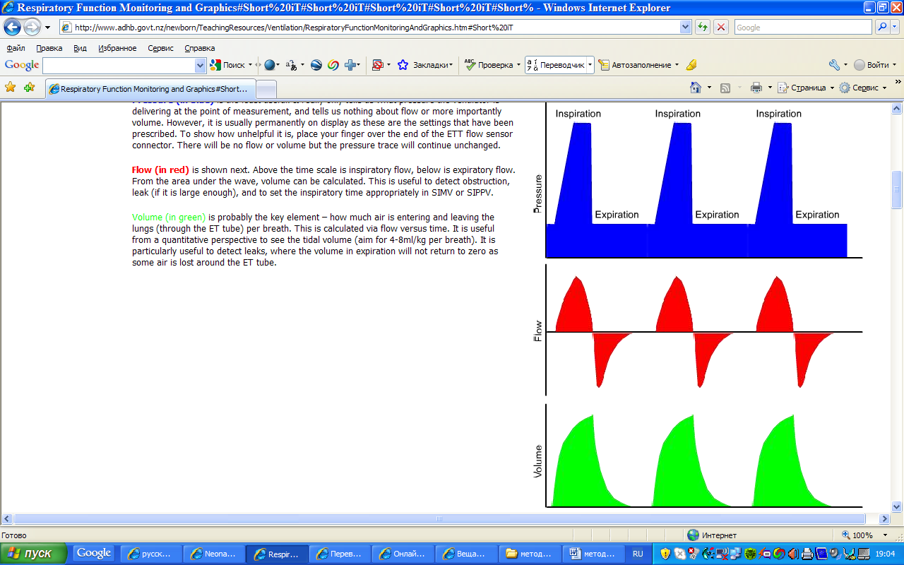This screenshot has height=565, width=904.
Task: Switch to the Перев... taskbar window
Action: tap(340, 554)
